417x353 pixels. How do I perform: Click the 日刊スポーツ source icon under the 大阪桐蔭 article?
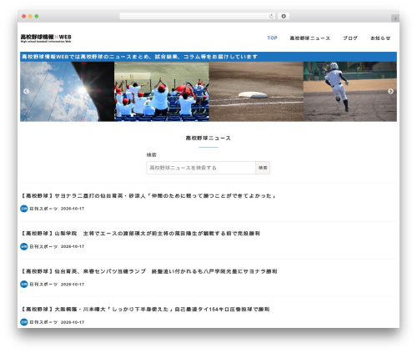point(24,322)
